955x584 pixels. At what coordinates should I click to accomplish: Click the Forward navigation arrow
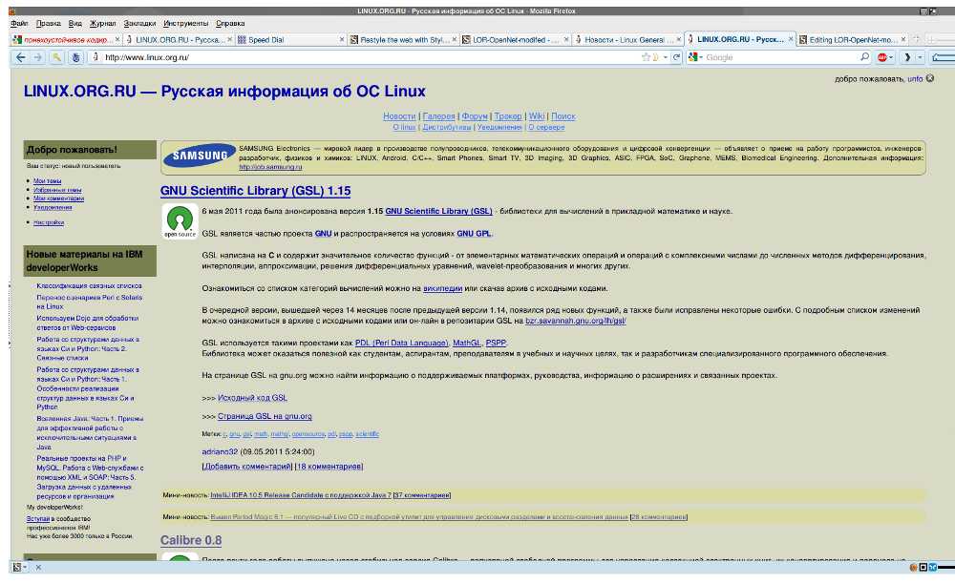click(38, 57)
